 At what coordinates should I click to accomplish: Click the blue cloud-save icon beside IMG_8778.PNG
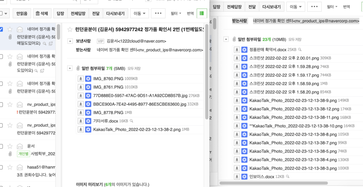[88, 113]
